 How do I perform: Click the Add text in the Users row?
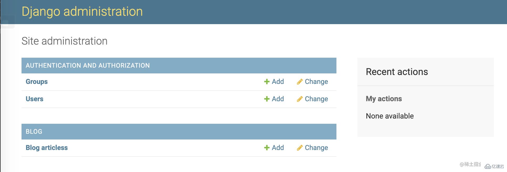(278, 99)
